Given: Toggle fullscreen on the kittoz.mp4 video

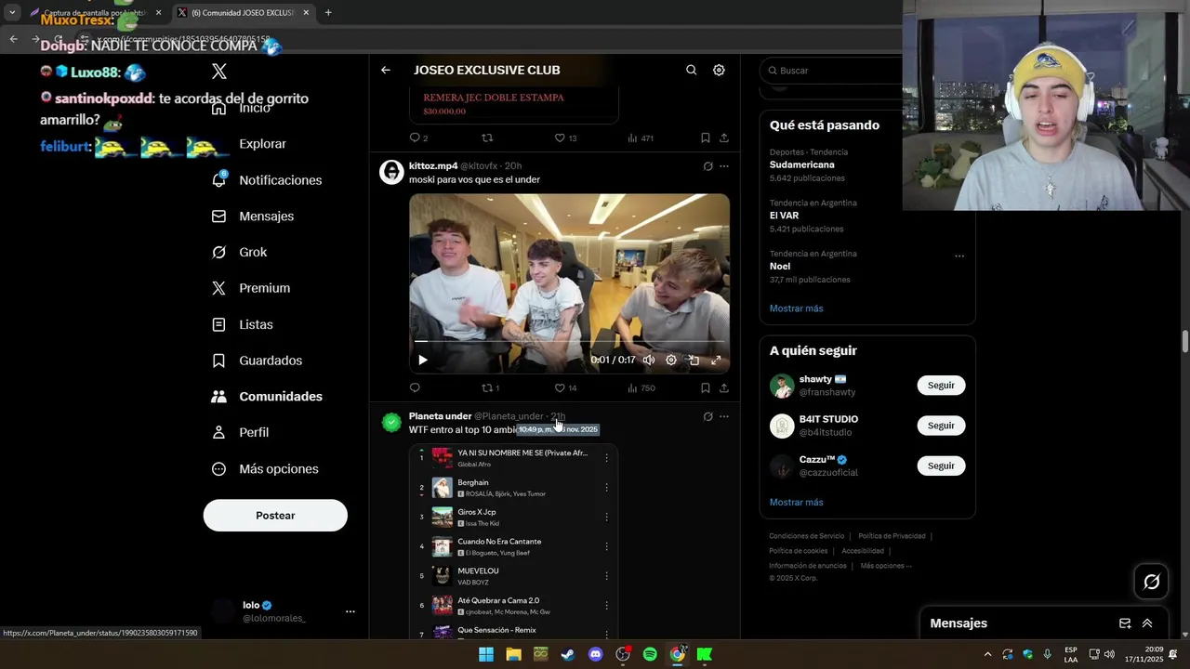Looking at the screenshot, I should [716, 360].
